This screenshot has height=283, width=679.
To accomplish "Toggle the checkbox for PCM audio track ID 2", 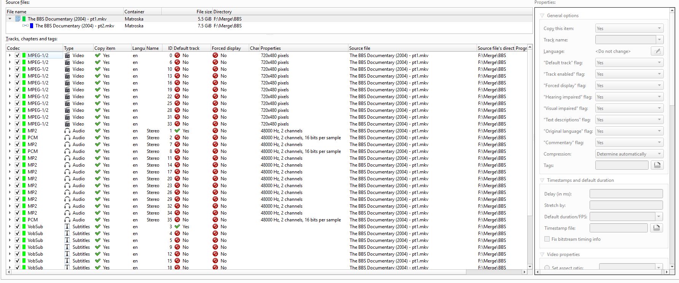I will pyautogui.click(x=17, y=138).
